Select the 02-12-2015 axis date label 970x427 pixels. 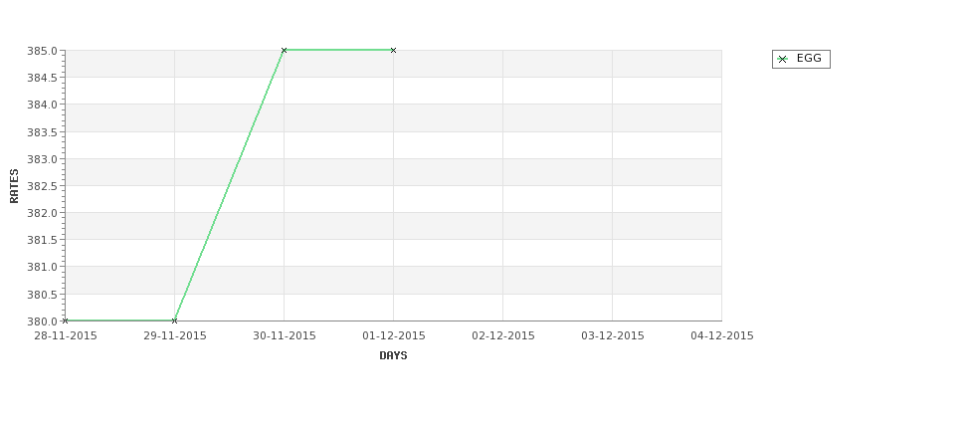coord(503,336)
